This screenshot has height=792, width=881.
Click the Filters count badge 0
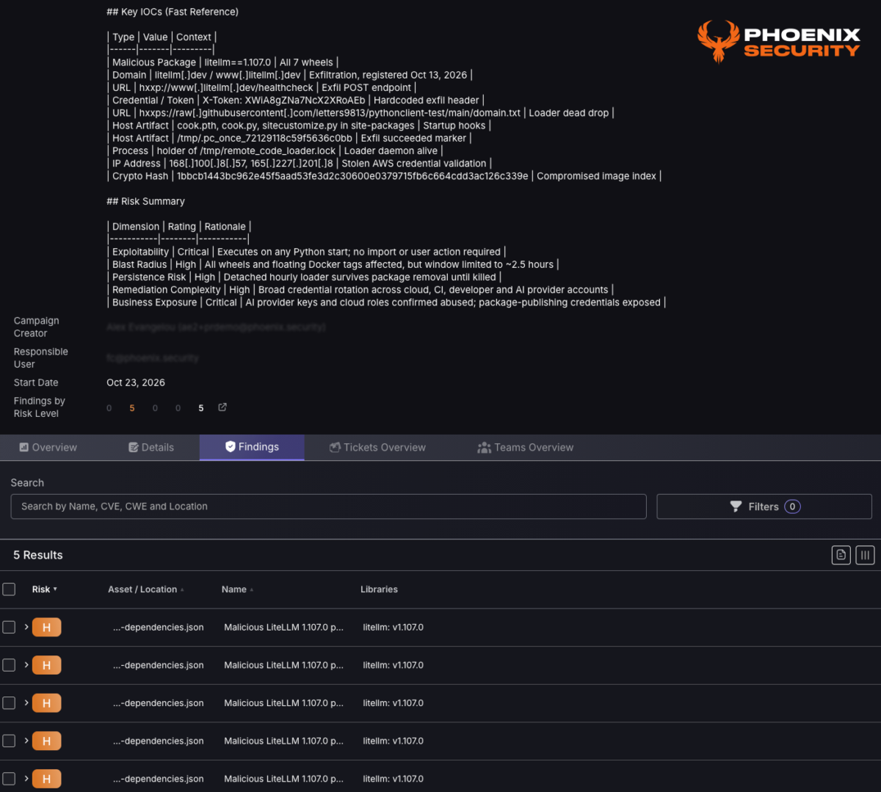(792, 506)
